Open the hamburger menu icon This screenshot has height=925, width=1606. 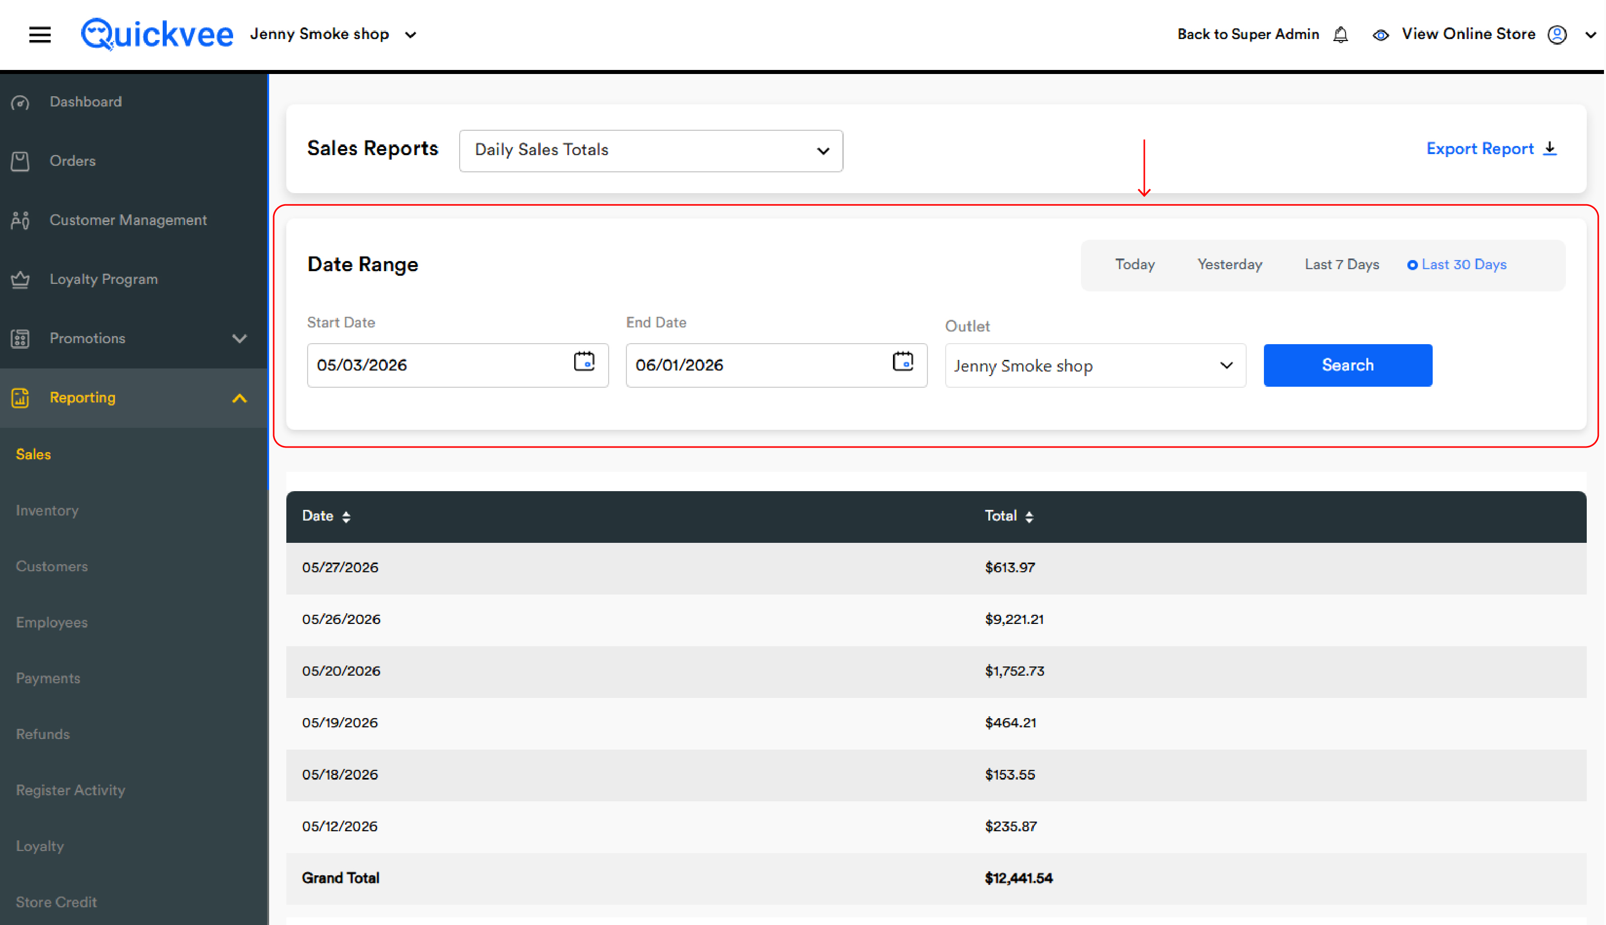click(40, 34)
